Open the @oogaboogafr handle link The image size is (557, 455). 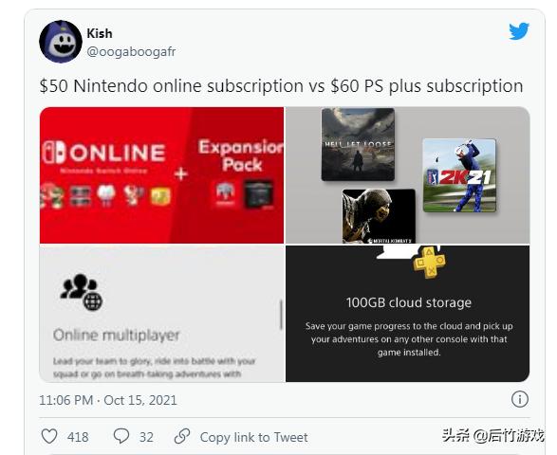pyautogui.click(x=131, y=51)
